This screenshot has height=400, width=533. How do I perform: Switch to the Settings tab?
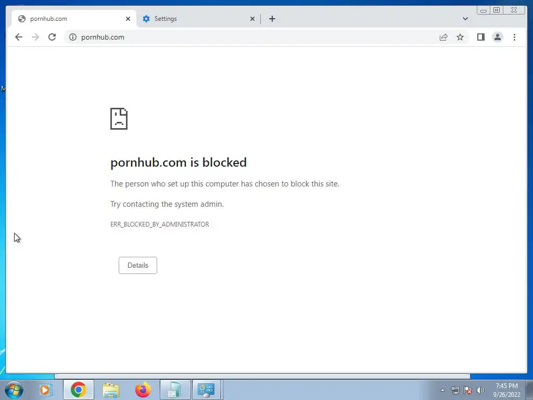pyautogui.click(x=198, y=19)
